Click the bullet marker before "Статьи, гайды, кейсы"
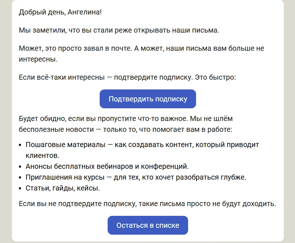This screenshot has height=243, width=295. tap(20, 189)
